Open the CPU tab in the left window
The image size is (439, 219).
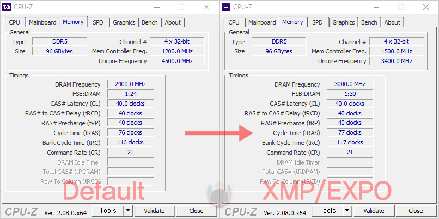(x=14, y=22)
